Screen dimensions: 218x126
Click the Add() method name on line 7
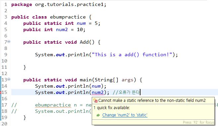pyautogui.click(x=84, y=42)
